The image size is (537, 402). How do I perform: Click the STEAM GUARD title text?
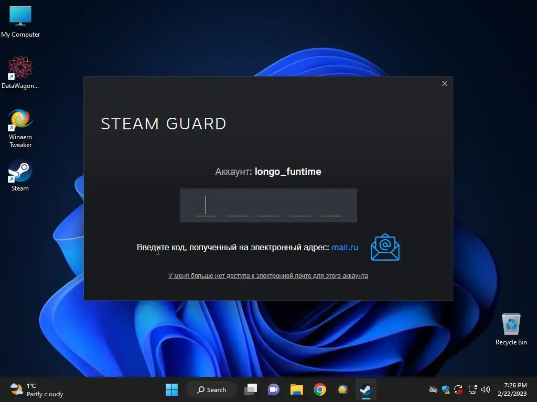(164, 124)
